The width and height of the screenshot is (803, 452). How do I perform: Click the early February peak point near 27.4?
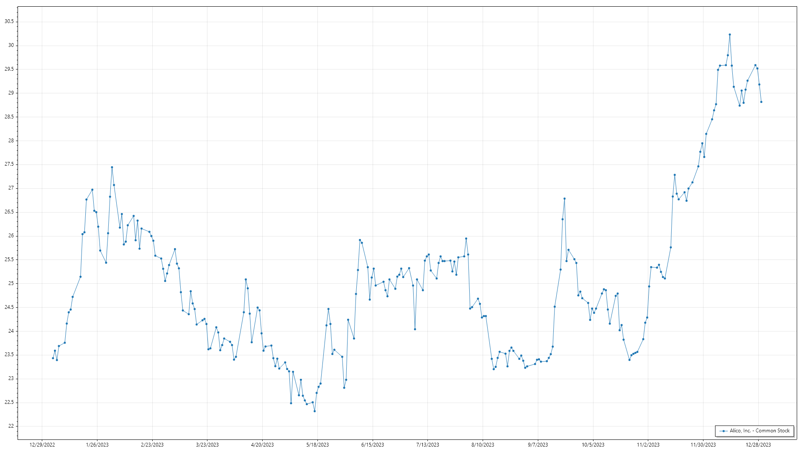(x=112, y=167)
